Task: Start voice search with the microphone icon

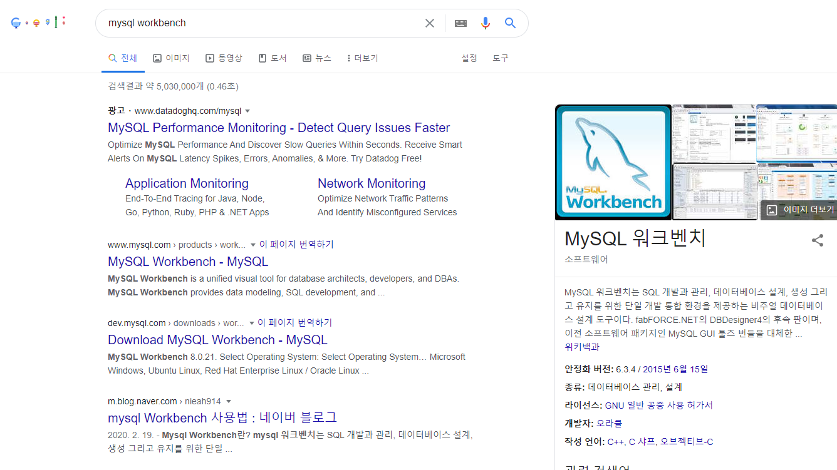Action: 486,23
